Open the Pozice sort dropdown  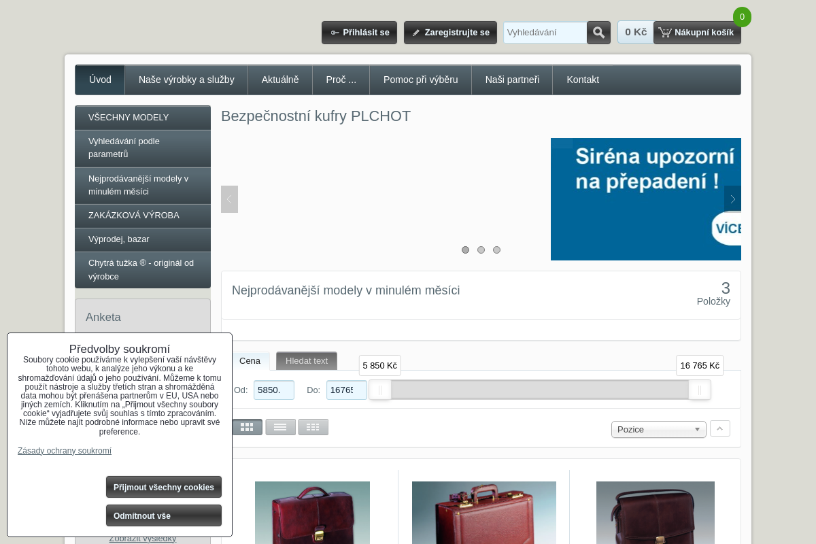659,429
